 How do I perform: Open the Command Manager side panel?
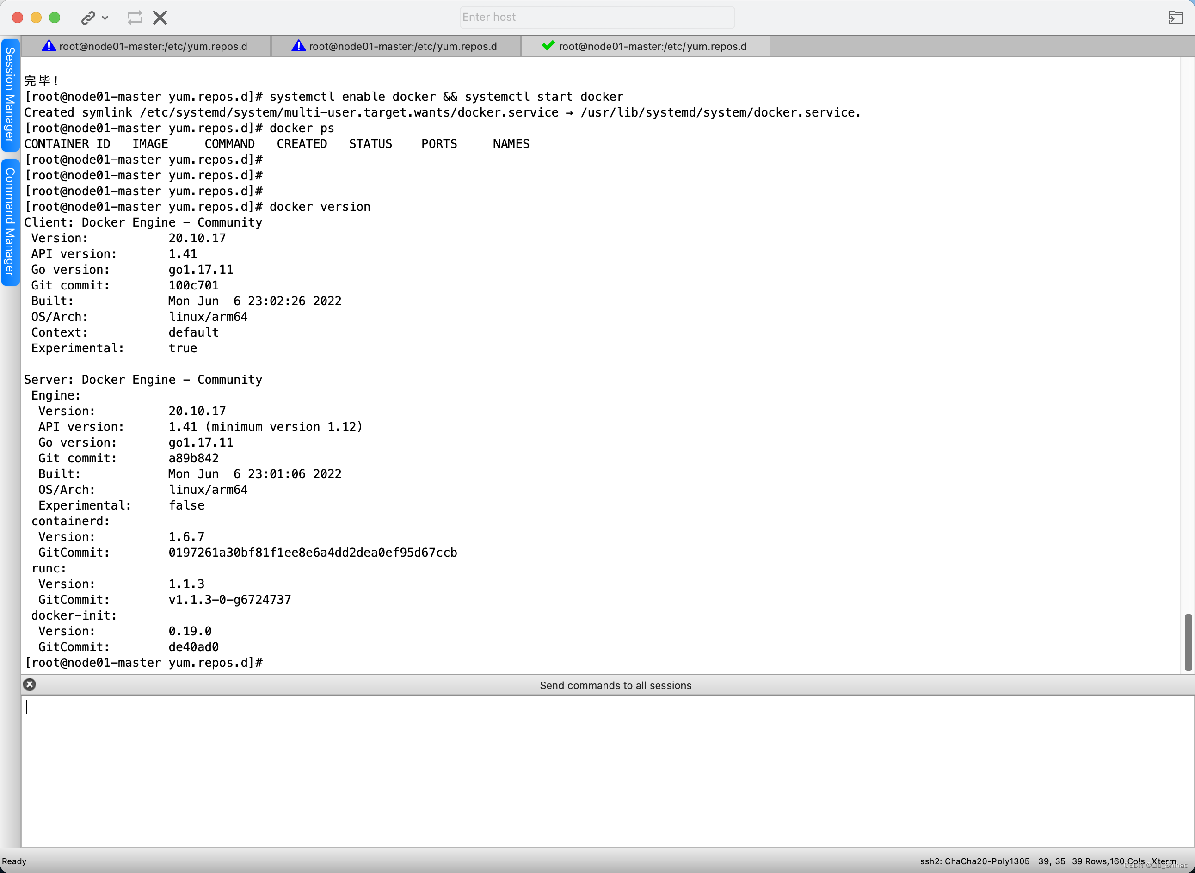coord(10,222)
